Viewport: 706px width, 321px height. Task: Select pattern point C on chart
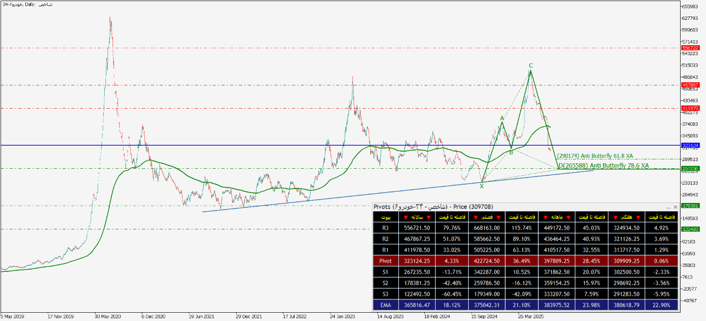click(531, 66)
